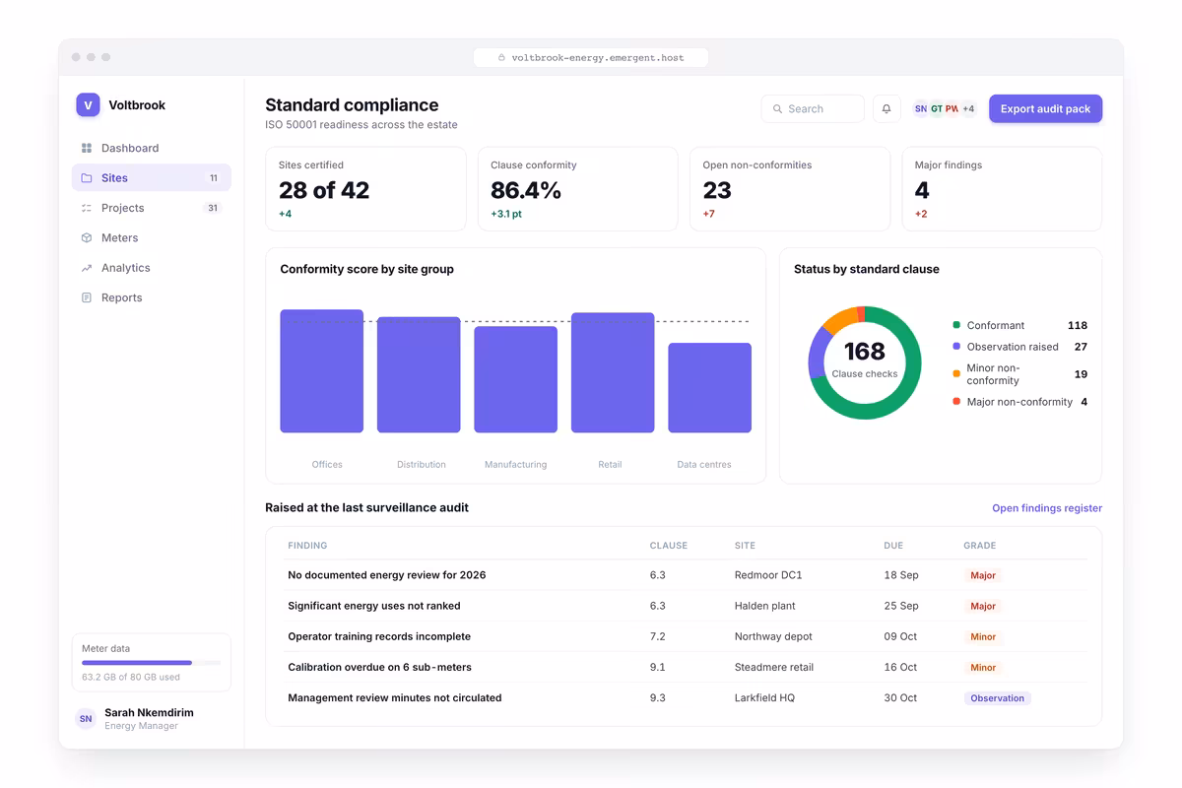The image size is (1182, 788).
Task: Click Sarah Nkemdirim's sidebar avatar
Action: [x=86, y=719]
